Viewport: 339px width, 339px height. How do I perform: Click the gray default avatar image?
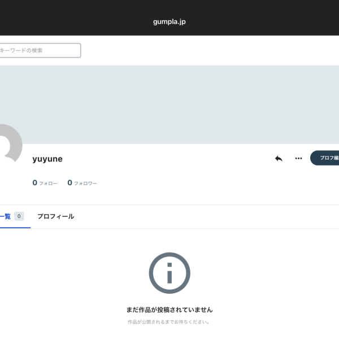pyautogui.click(x=11, y=144)
